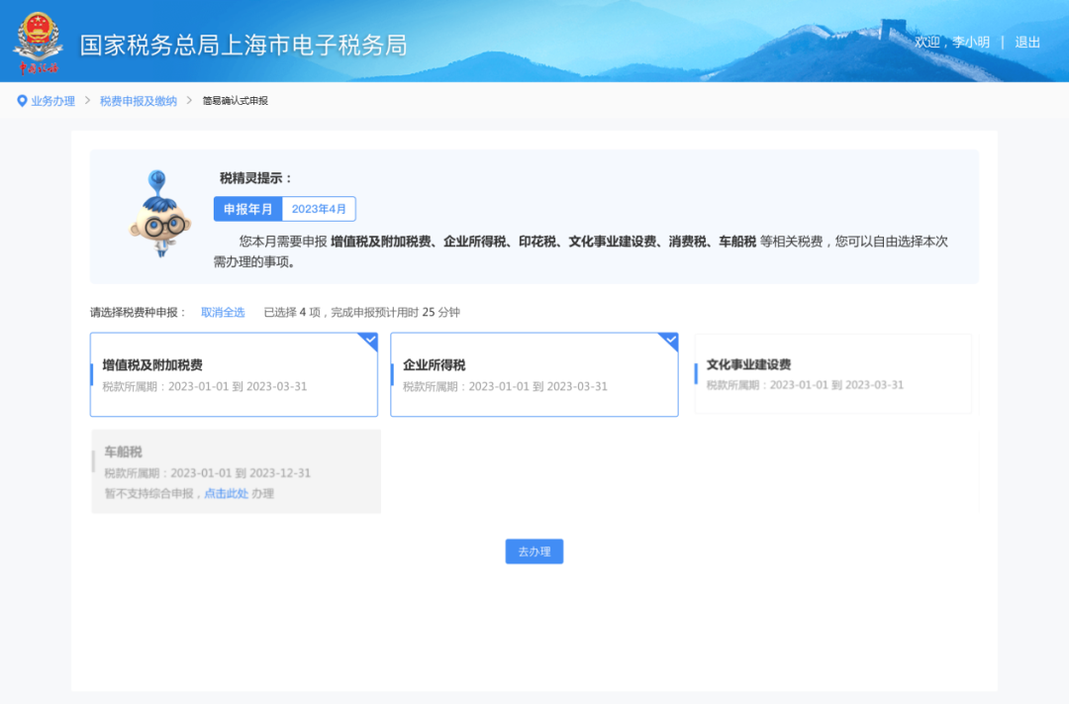1069x704 pixels.
Task: Click the blue corner checkmark on 增值税及附加税费 card
Action: coord(368,341)
